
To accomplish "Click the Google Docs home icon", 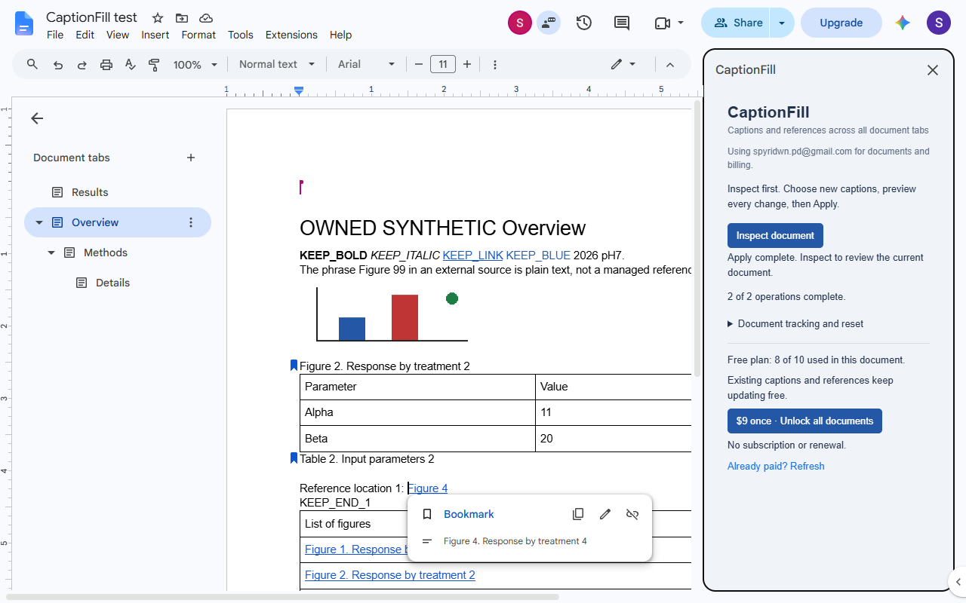I will click(24, 23).
